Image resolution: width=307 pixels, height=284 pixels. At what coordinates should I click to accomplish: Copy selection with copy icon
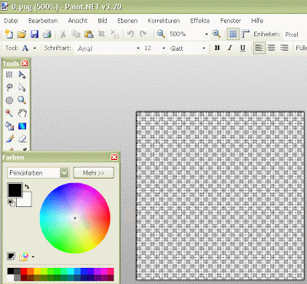click(76, 34)
